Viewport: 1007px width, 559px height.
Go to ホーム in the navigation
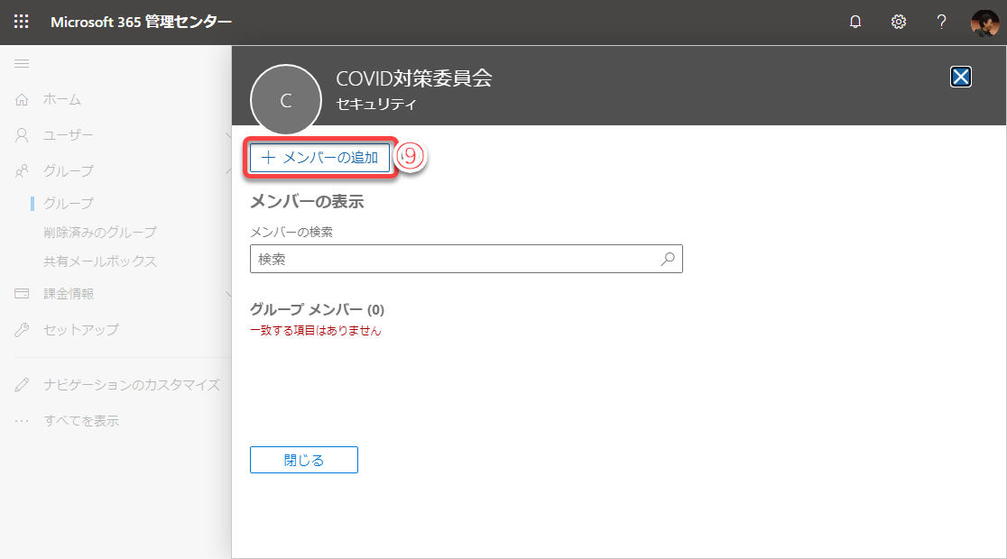coord(61,99)
